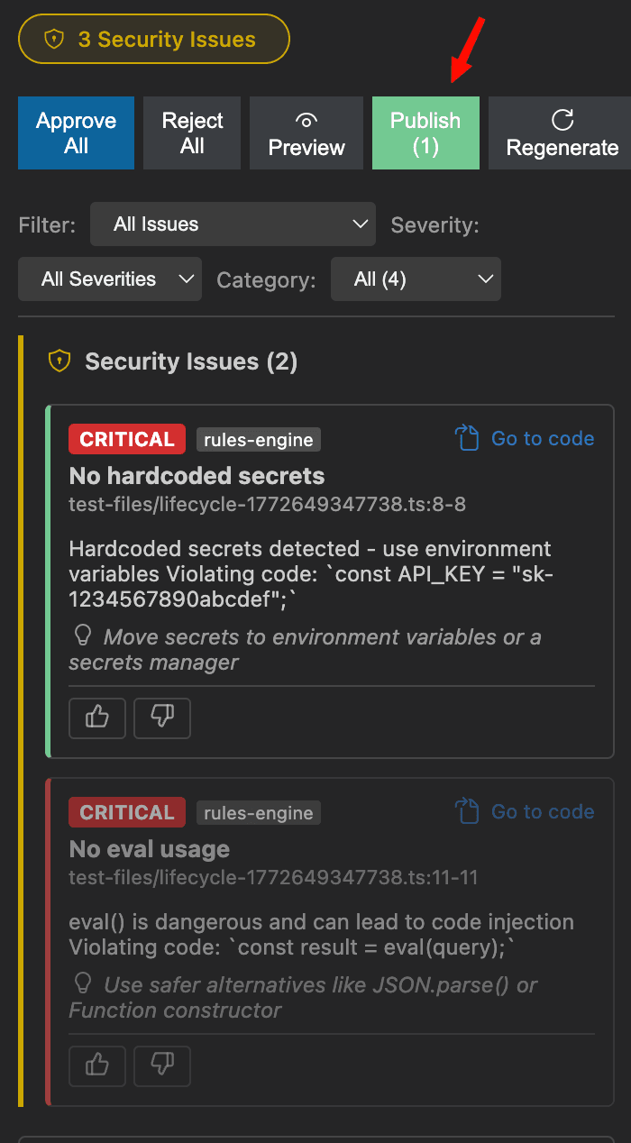Give thumbs up to the hardcoded secrets finding

96,718
